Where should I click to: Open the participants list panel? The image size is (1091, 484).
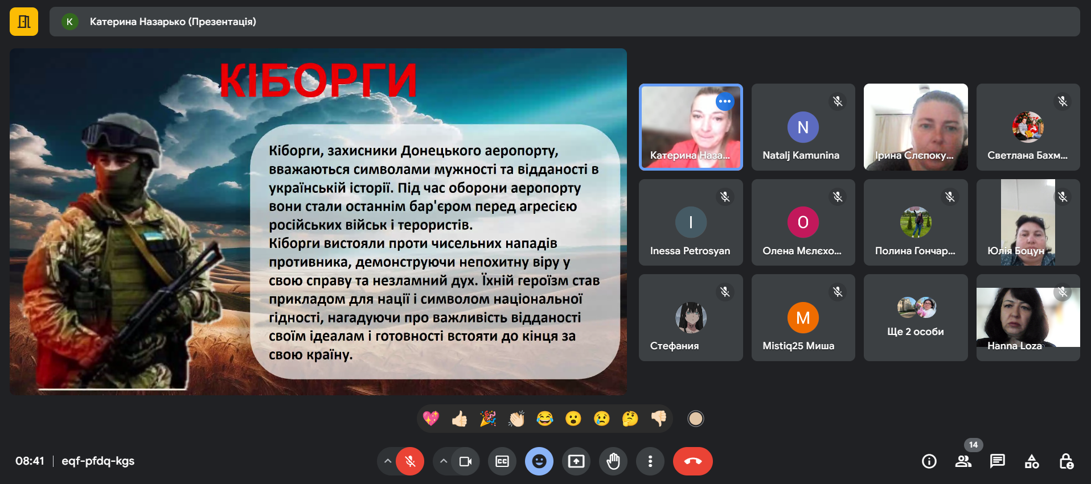[x=963, y=461]
